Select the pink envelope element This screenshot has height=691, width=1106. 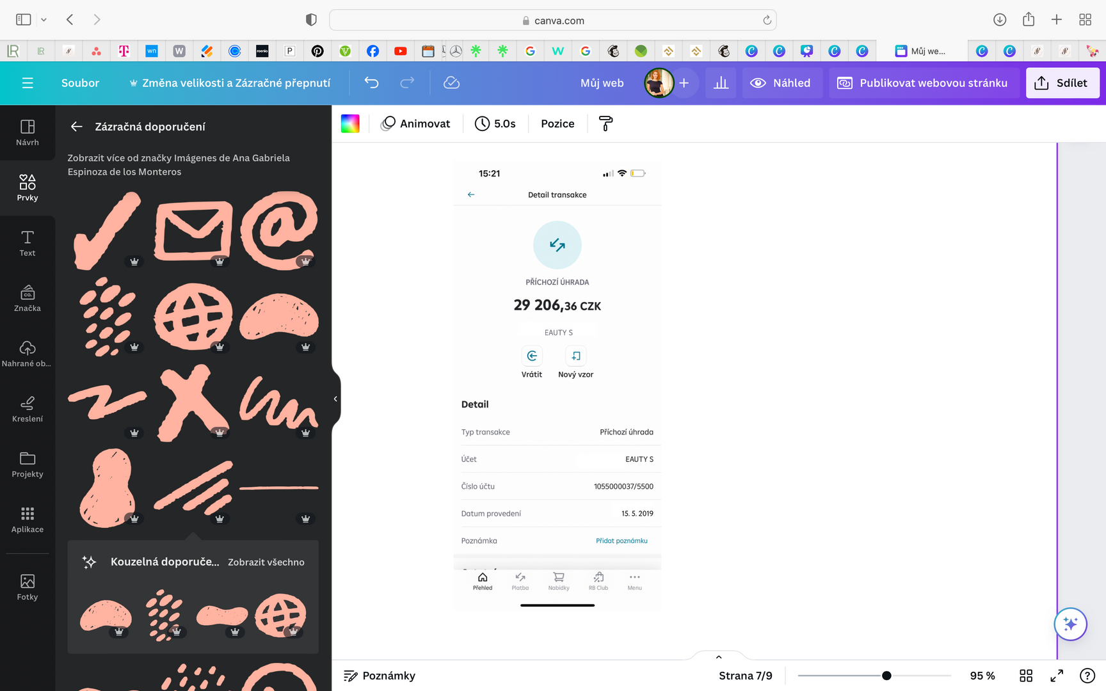point(193,230)
